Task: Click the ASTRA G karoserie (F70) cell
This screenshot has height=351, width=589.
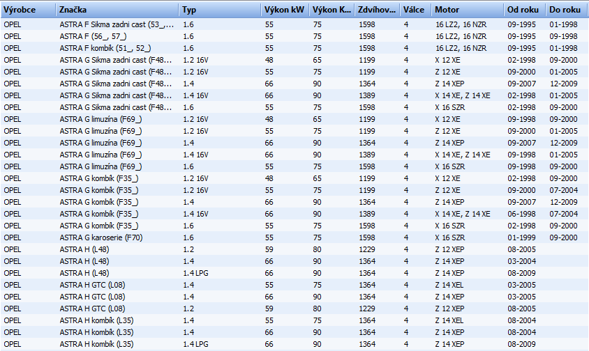Action: tap(101, 237)
